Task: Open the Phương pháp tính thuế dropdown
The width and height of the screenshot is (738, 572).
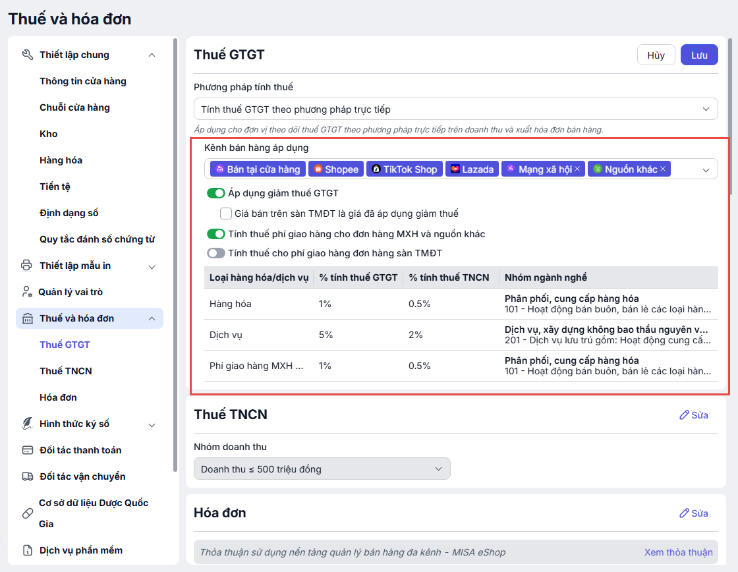Action: coord(455,109)
